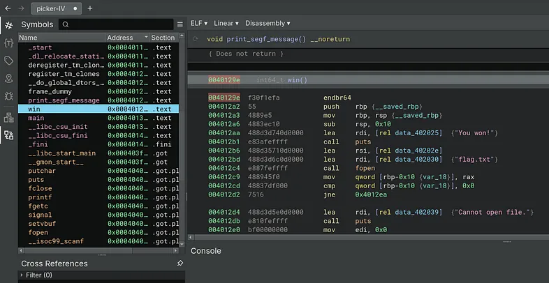
Task: Open the Disassembly mode dropdown
Action: point(268,24)
